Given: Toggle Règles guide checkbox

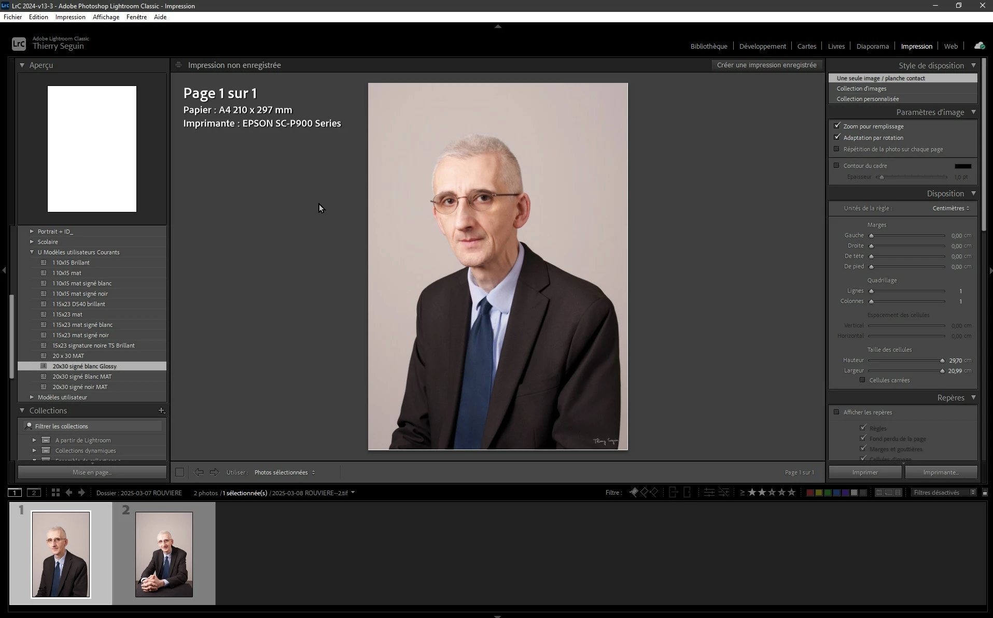Looking at the screenshot, I should click(863, 428).
